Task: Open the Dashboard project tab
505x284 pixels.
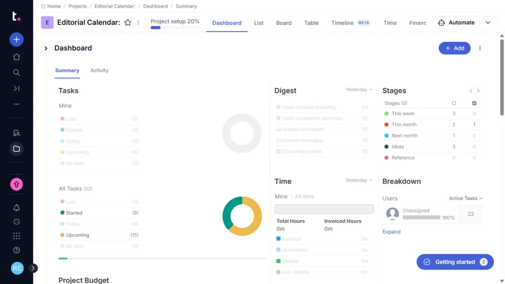Action: pos(227,23)
